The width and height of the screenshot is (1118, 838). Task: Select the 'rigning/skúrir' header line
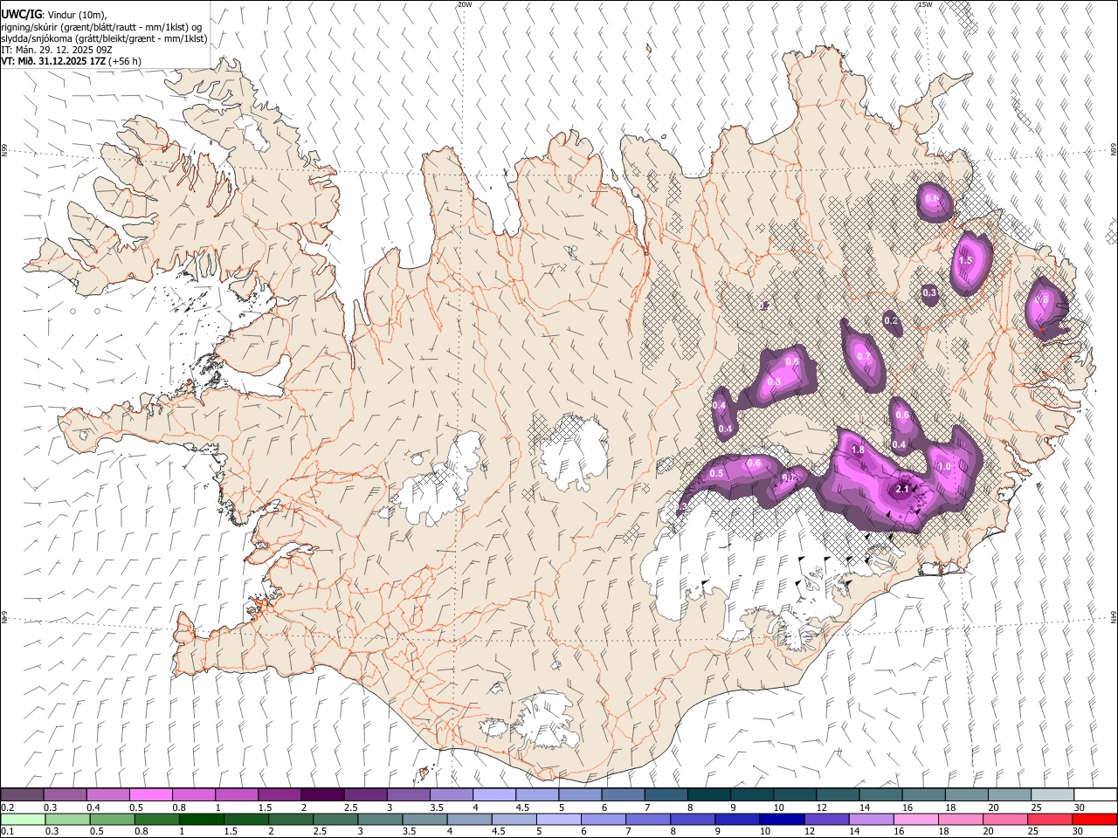(x=100, y=27)
